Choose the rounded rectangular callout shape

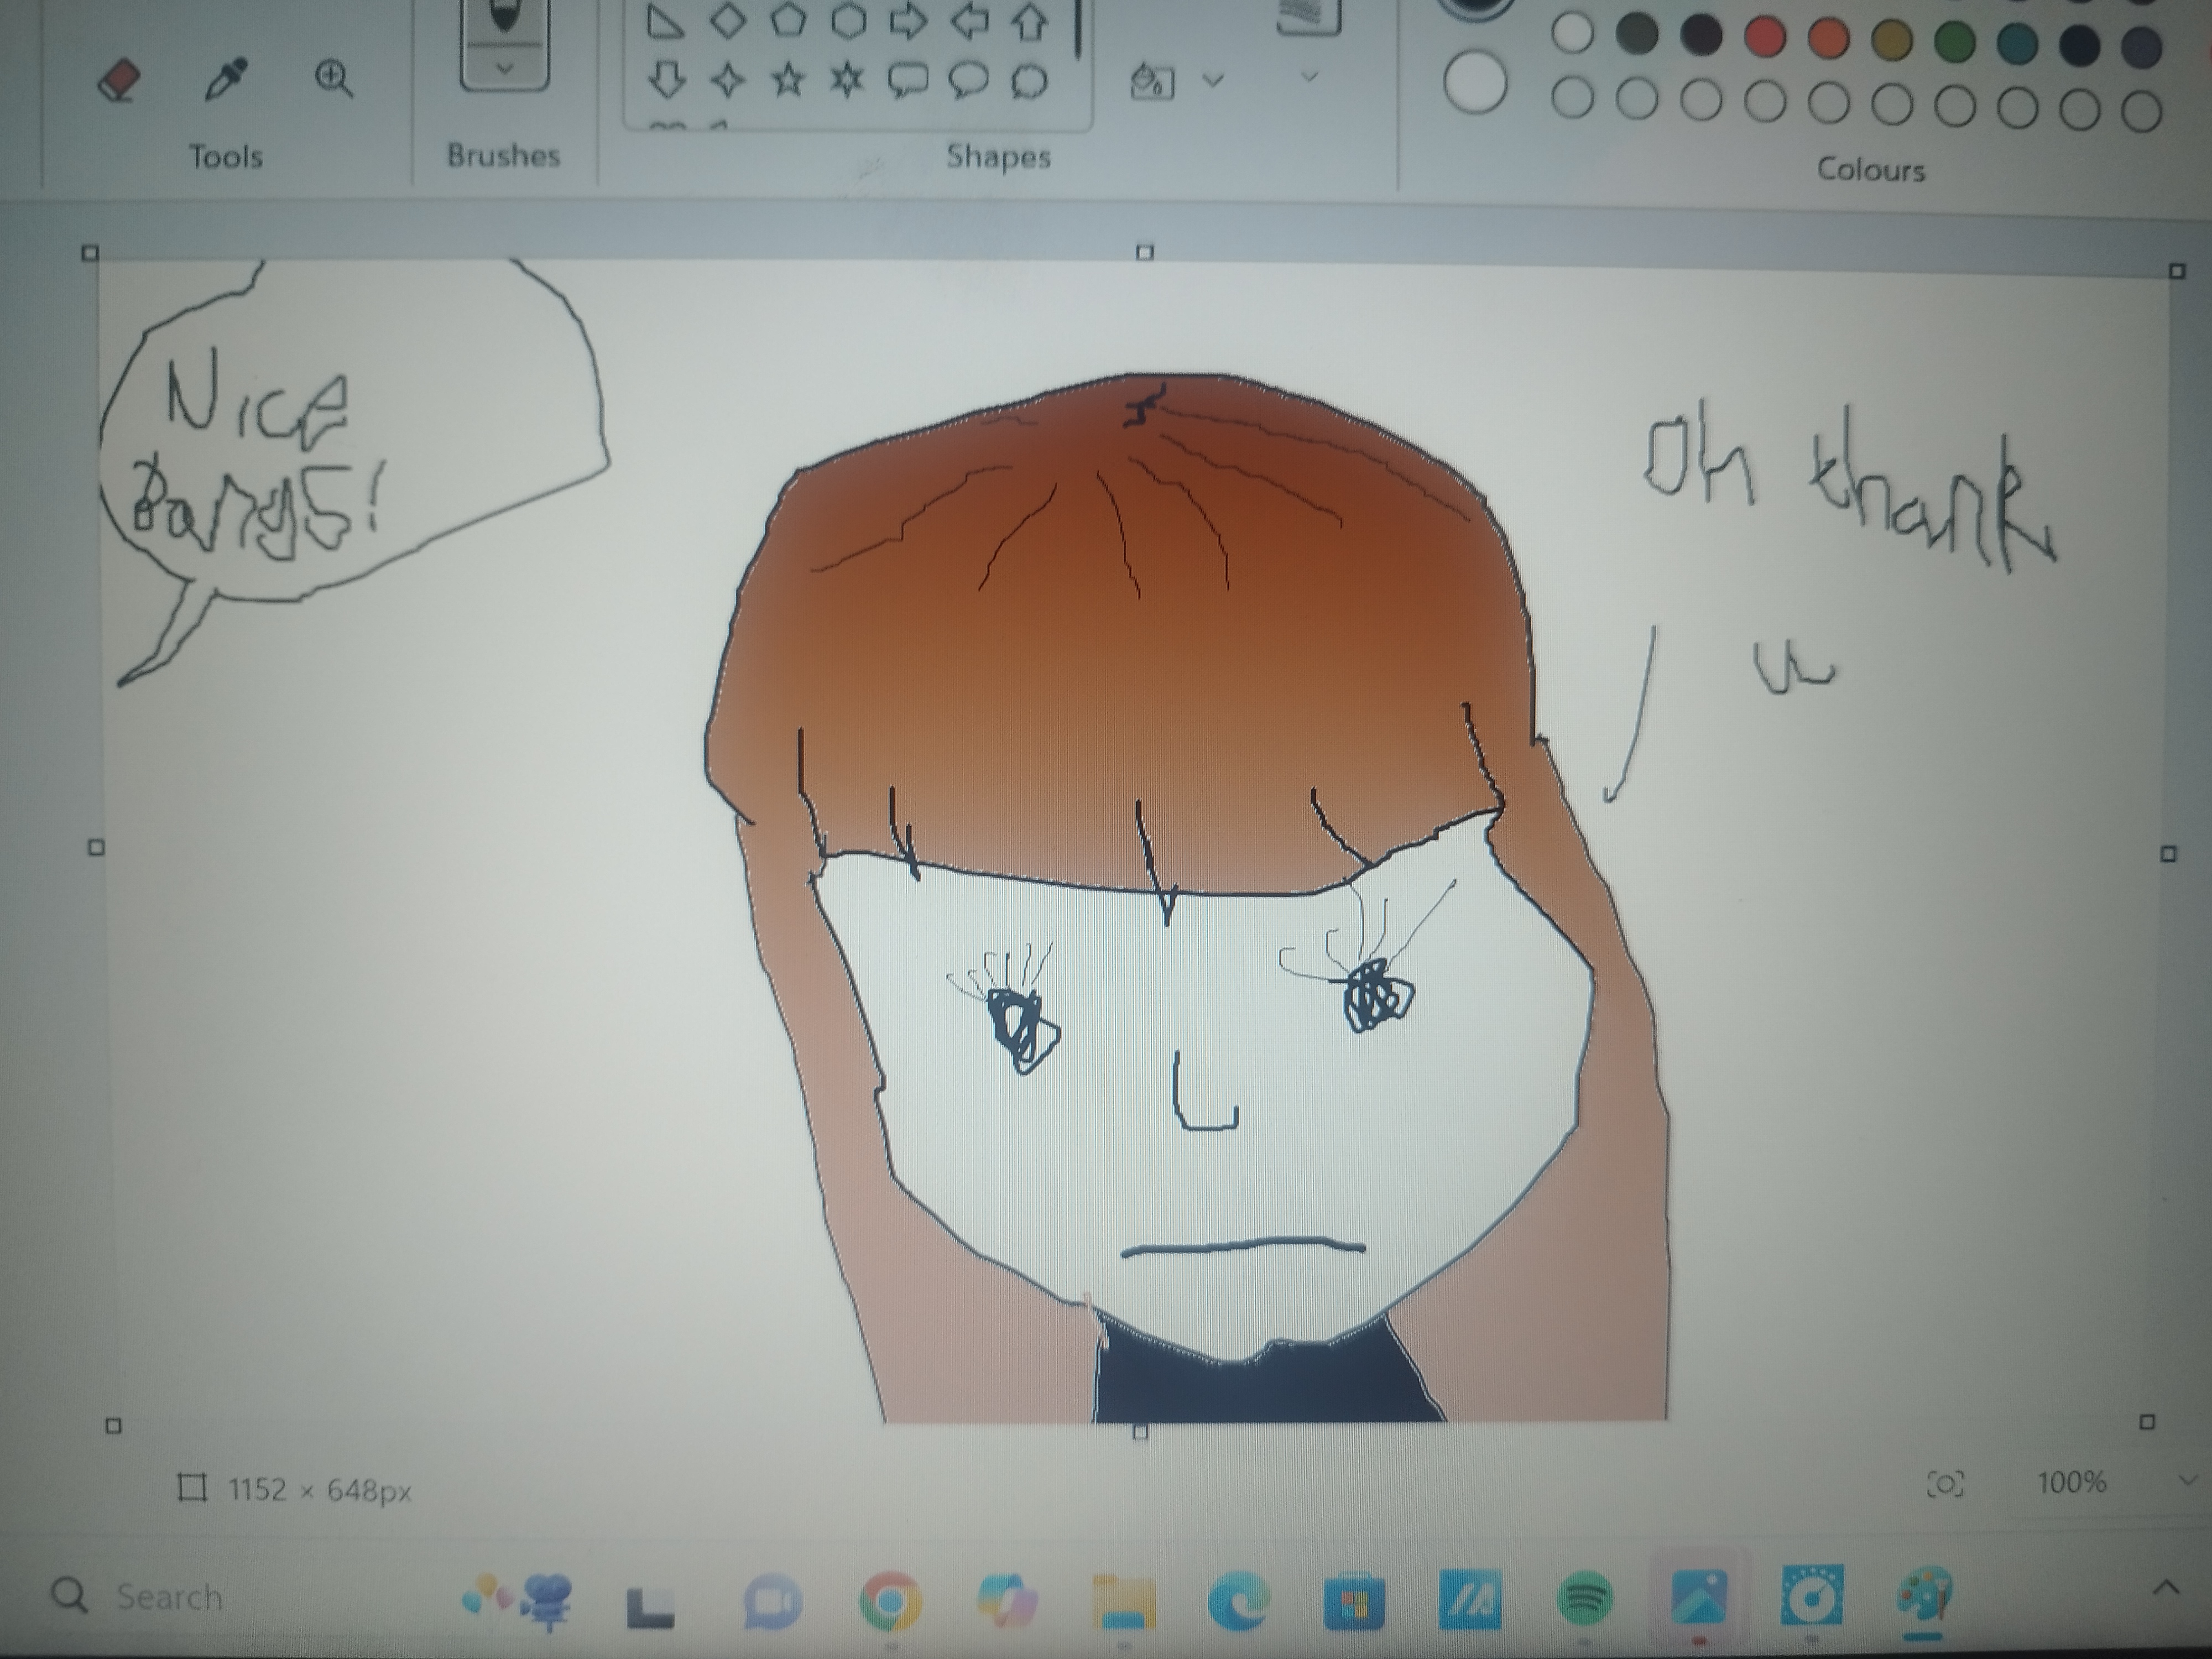click(908, 81)
